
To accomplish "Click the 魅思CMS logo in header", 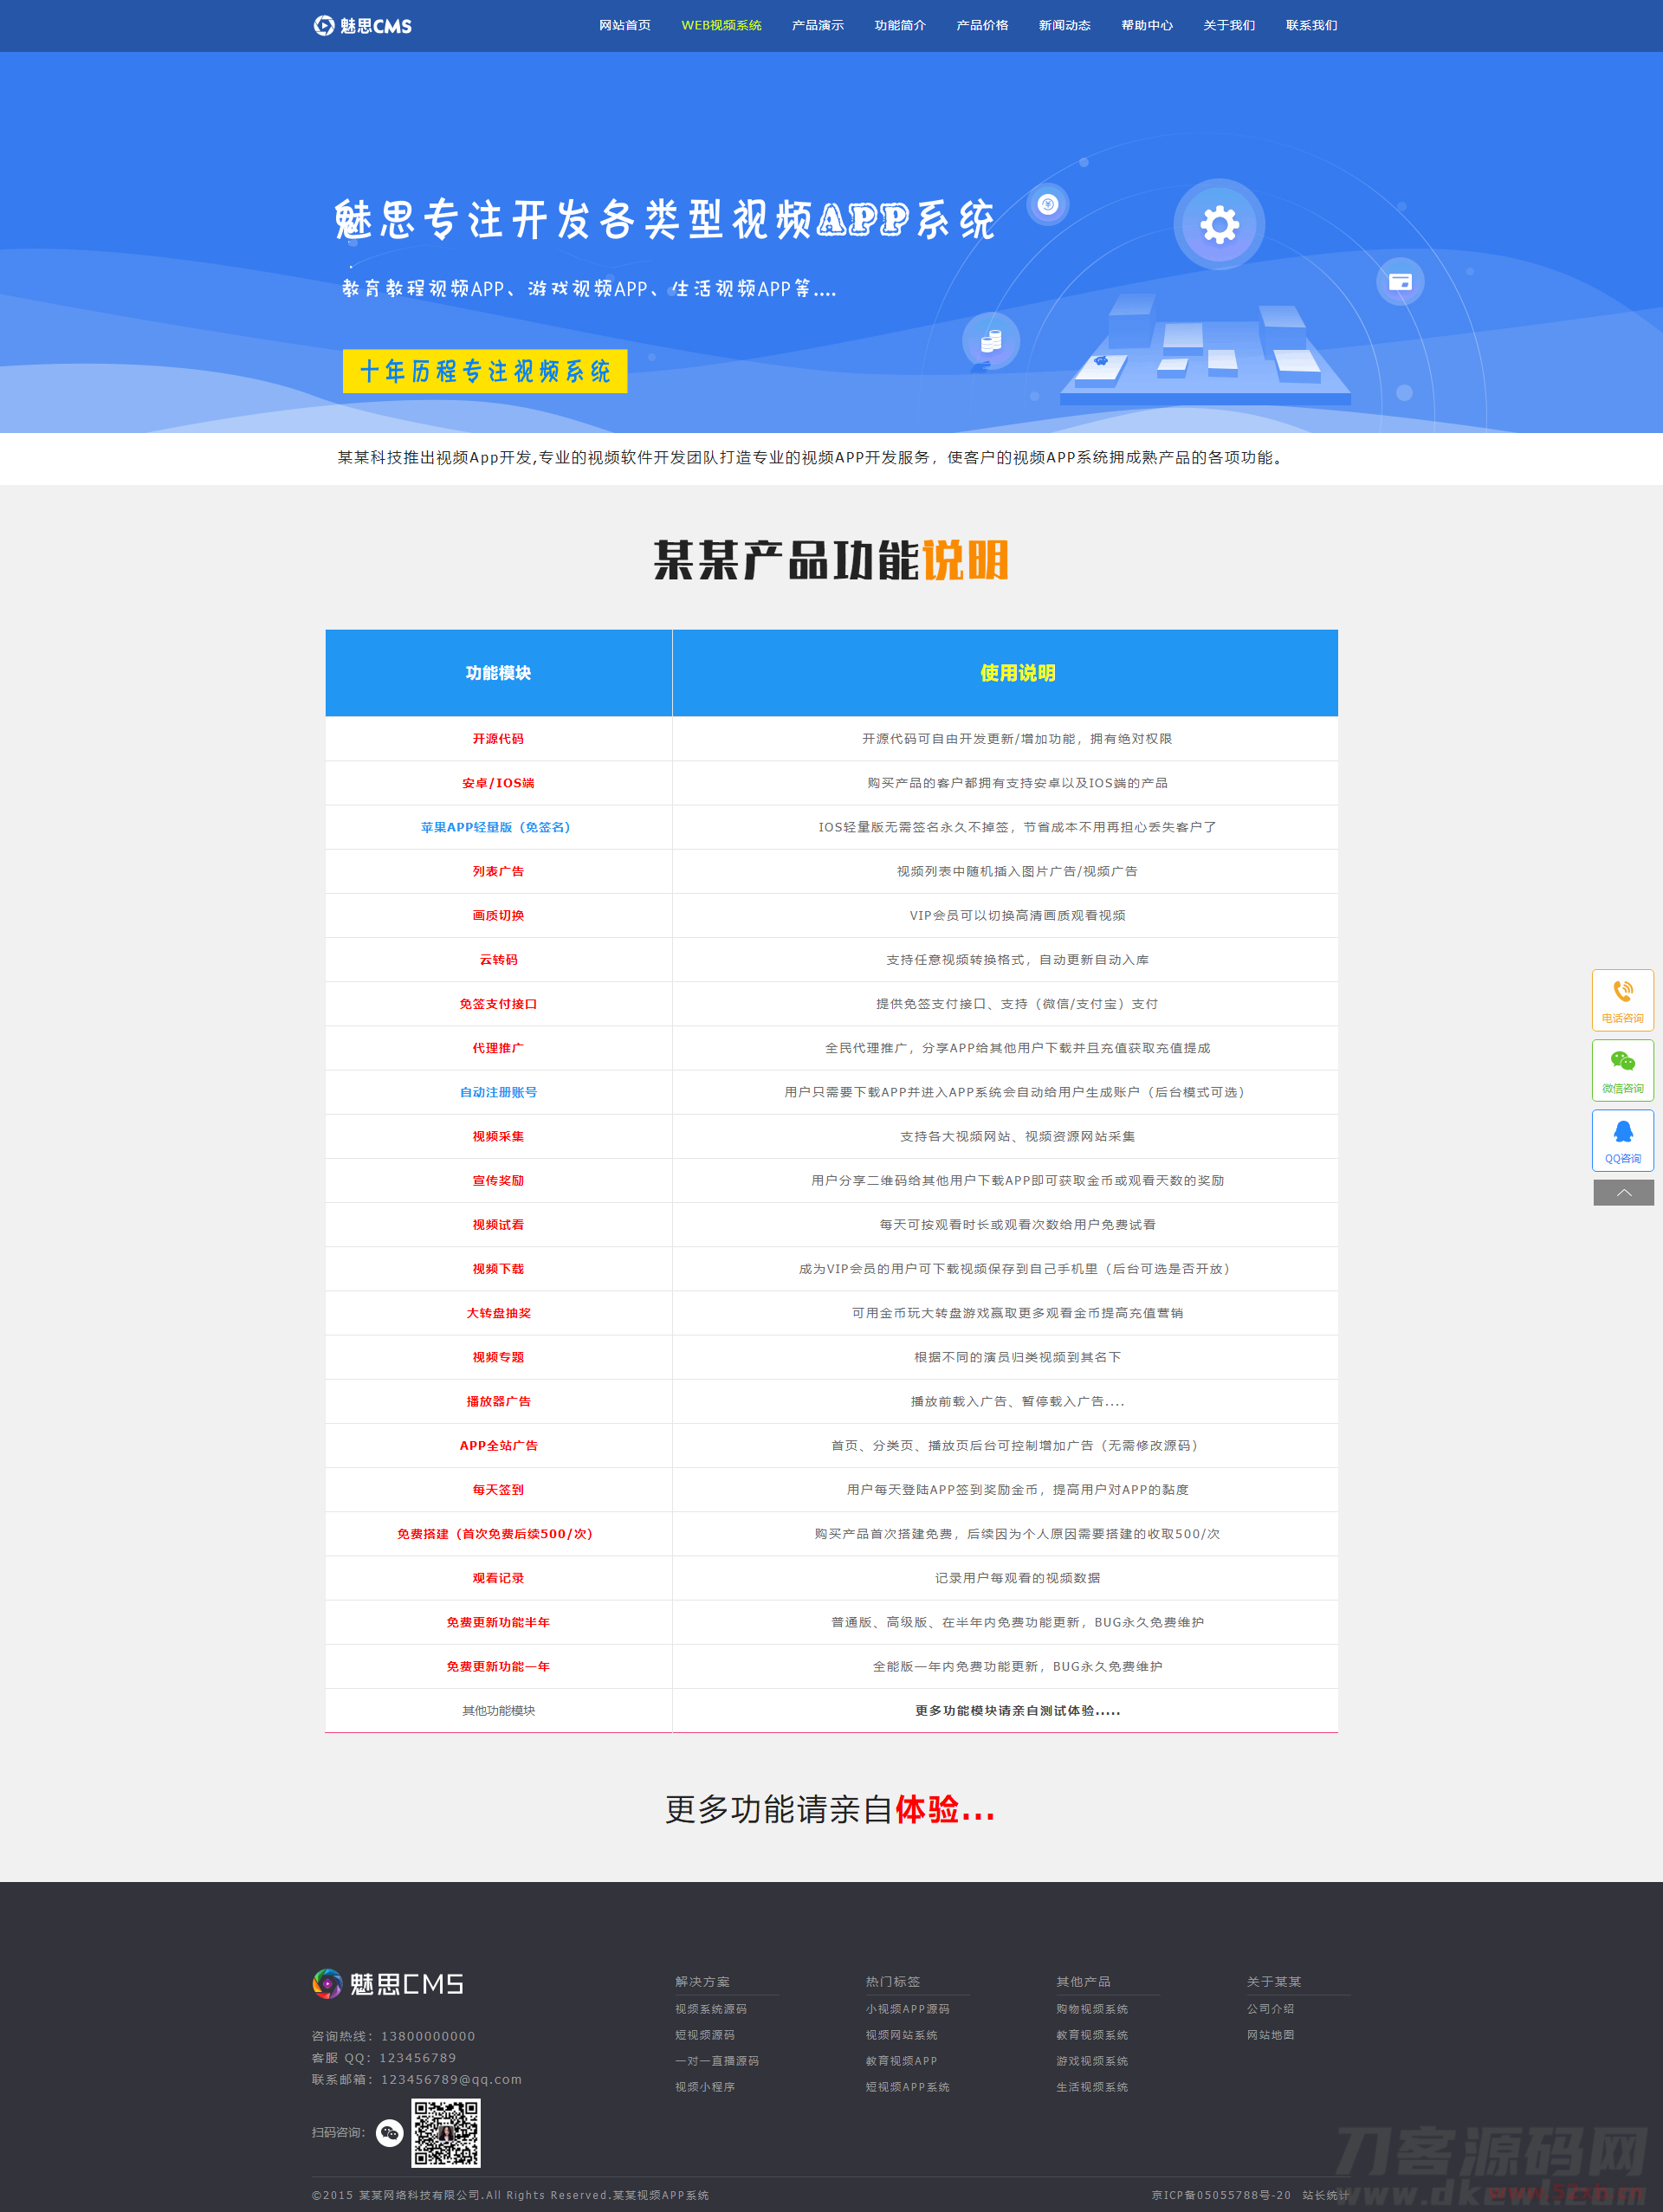I will tap(363, 25).
